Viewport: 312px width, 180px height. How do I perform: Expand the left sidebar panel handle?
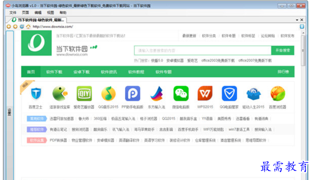point(9,112)
